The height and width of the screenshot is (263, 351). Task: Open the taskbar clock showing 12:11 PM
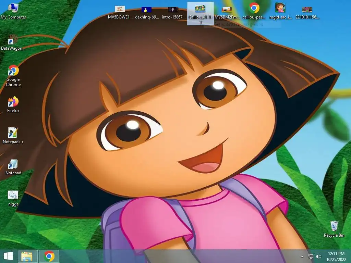tap(336, 256)
